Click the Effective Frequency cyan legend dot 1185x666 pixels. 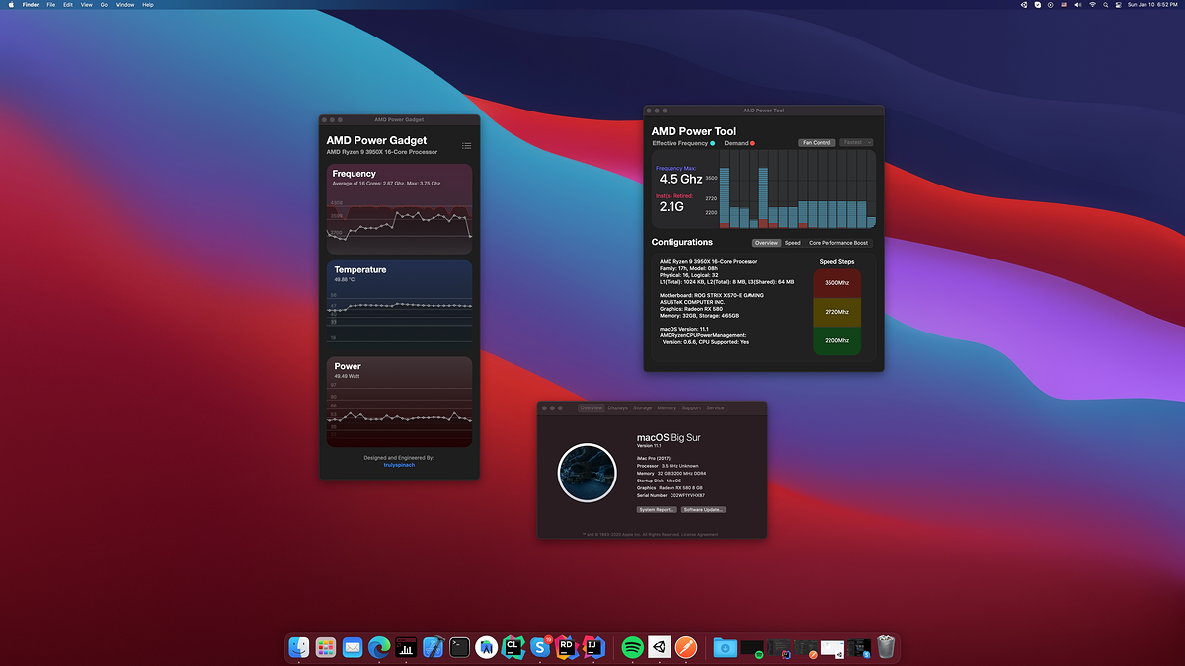(713, 144)
